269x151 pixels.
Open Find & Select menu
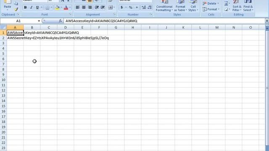(x=248, y=6)
